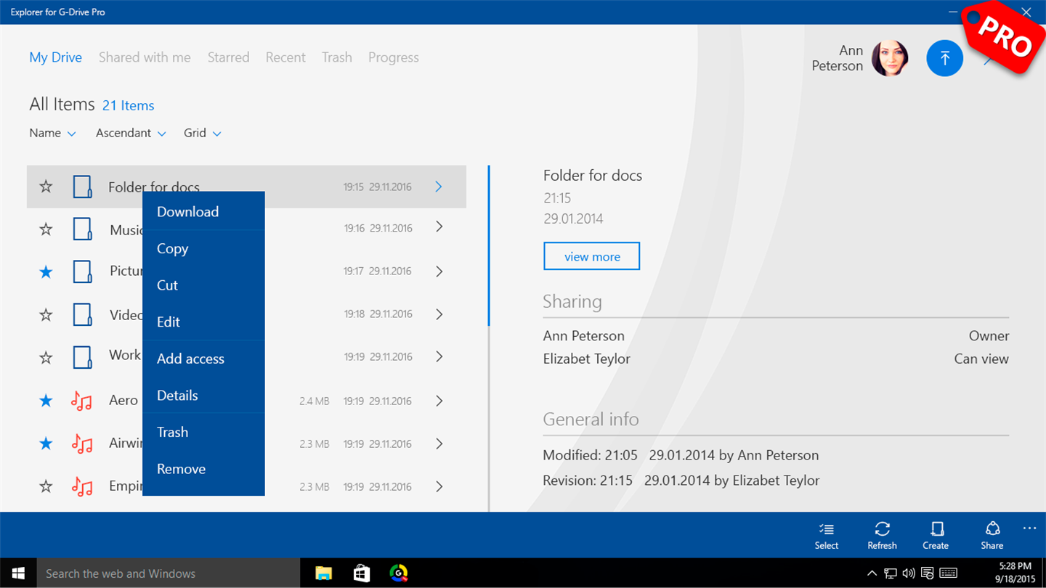Viewport: 1046px width, 588px height.
Task: Expand the chevron on the 19:17 Pictures row
Action: point(439,271)
